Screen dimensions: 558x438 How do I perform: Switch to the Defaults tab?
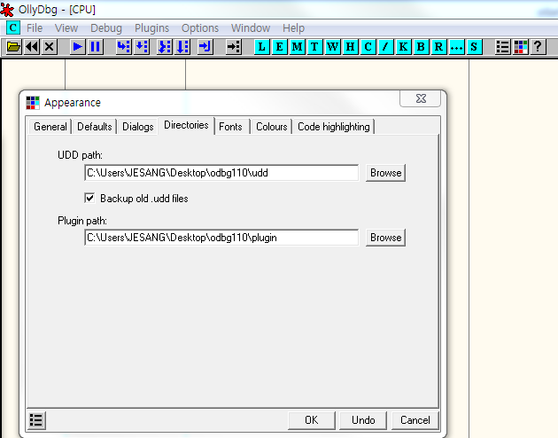(x=94, y=127)
